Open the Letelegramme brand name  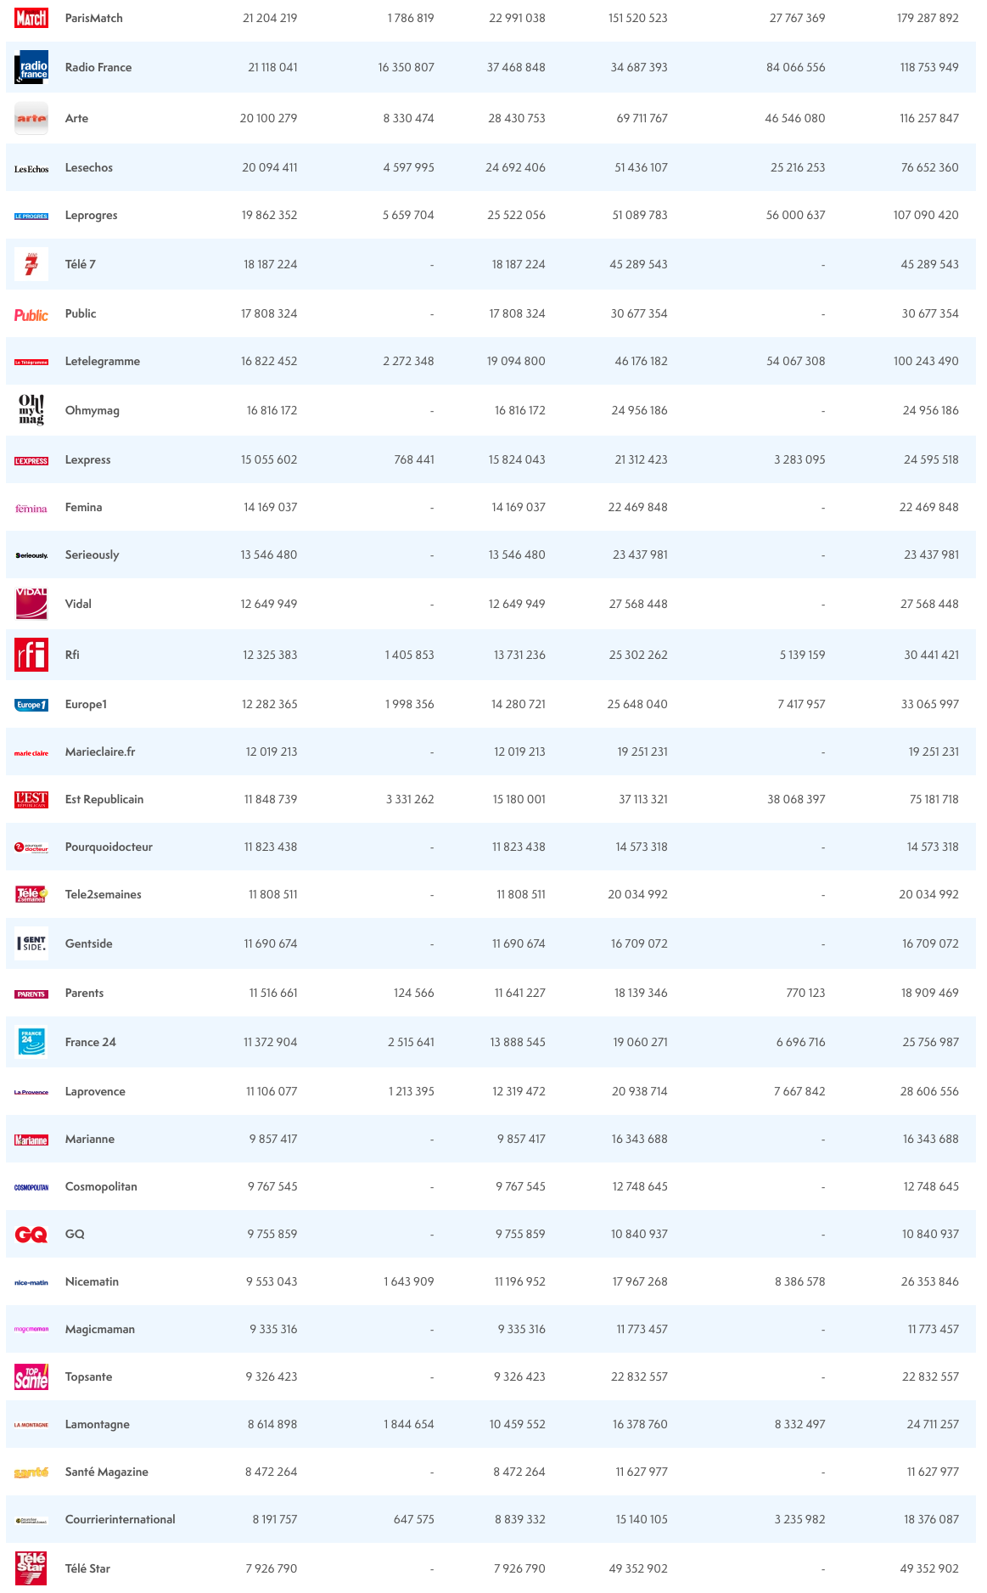pyautogui.click(x=103, y=362)
